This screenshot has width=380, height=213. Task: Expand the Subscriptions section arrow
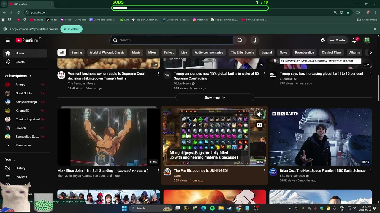point(30,76)
